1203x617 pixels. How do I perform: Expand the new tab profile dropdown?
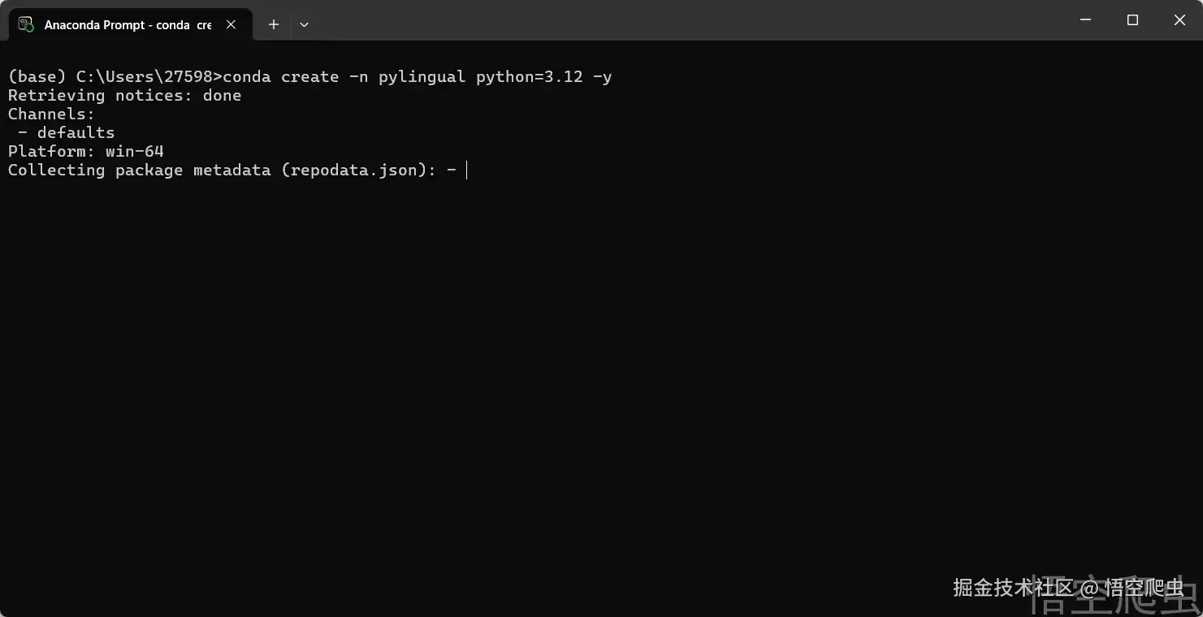click(x=304, y=24)
